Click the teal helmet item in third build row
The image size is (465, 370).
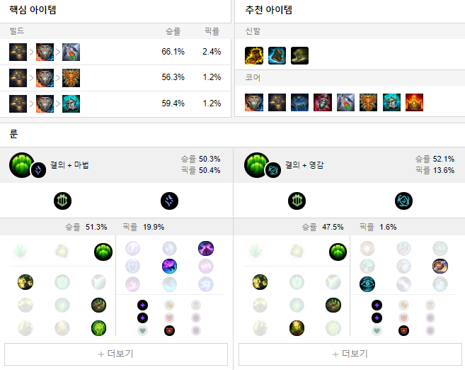[71, 103]
